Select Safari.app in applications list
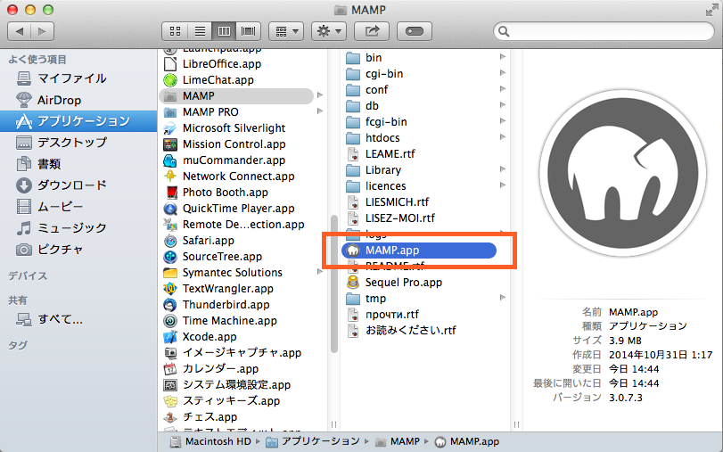Viewport: 723px width, 452px height. (x=208, y=240)
